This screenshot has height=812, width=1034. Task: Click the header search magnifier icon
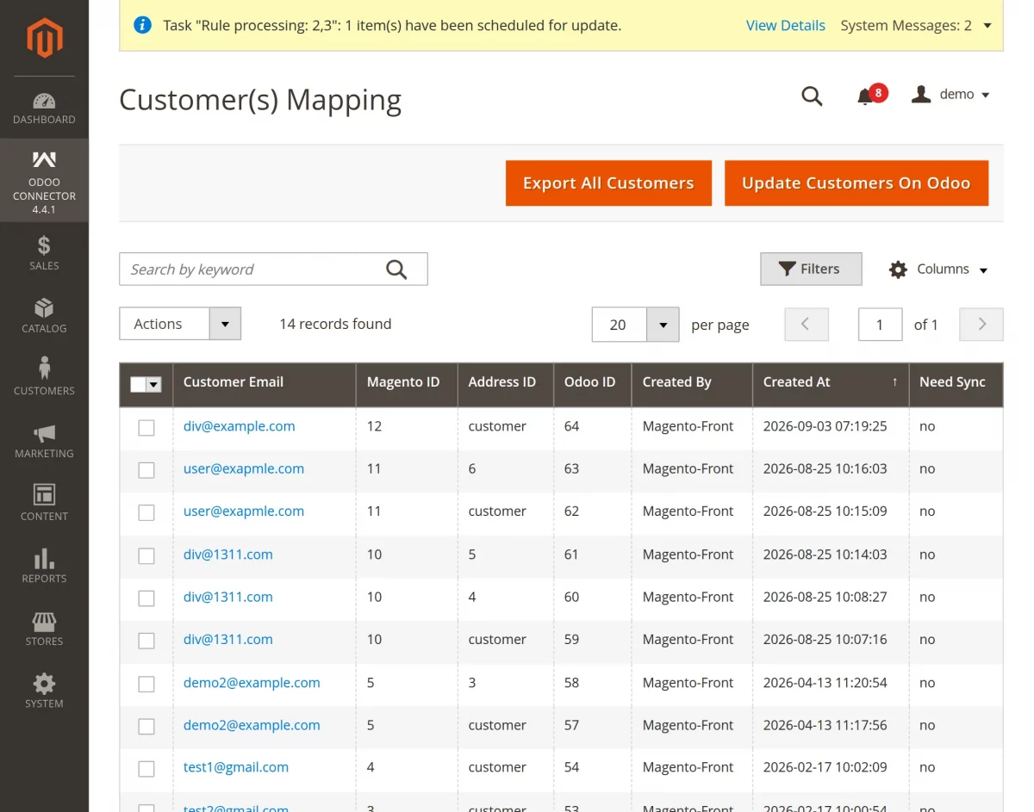[x=812, y=96]
